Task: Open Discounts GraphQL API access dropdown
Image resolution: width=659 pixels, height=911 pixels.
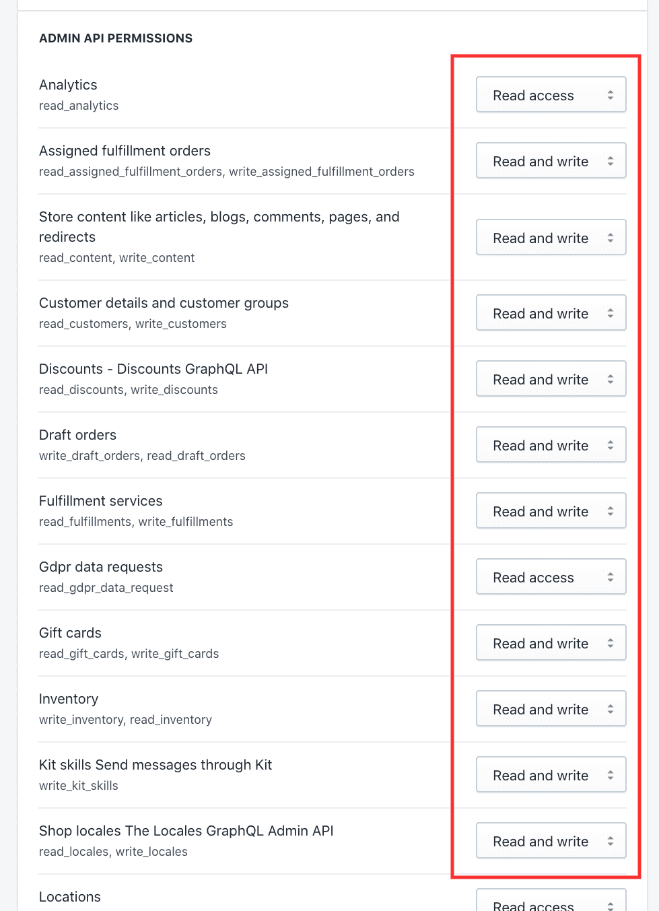Action: point(551,379)
